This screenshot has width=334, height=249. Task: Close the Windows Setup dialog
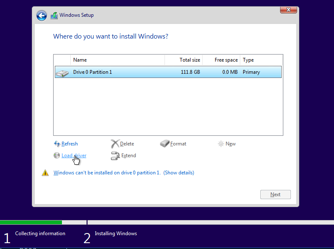288,10
